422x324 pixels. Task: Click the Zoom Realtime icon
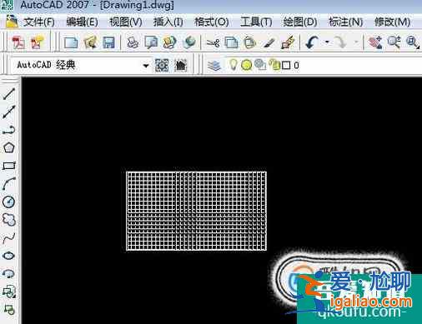click(394, 42)
